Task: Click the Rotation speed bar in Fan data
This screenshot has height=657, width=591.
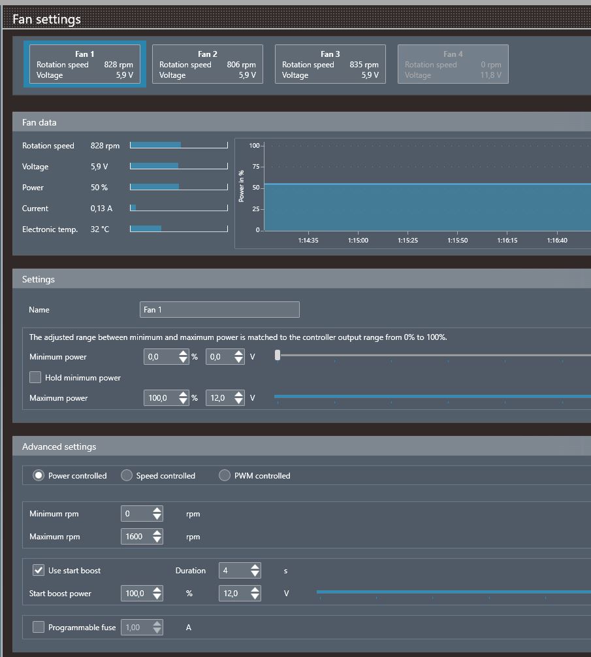Action: 179,145
